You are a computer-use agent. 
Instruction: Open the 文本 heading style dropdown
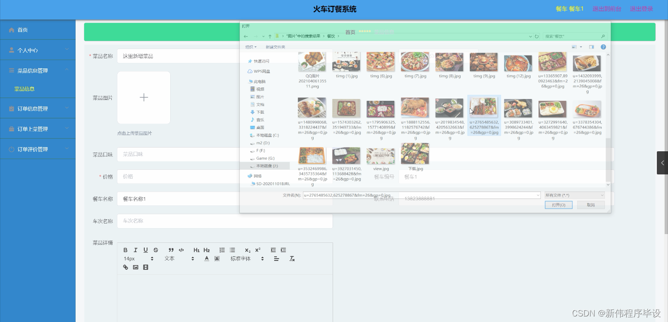[x=180, y=259]
